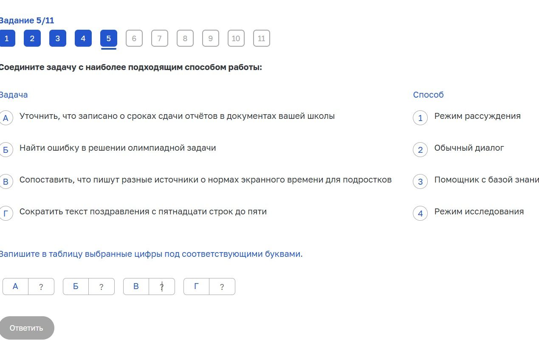Viewport: 539px width, 340px height.
Task: Click text 'Найти ошибку в решении олимпиадной задачи'
Action: [x=118, y=148]
